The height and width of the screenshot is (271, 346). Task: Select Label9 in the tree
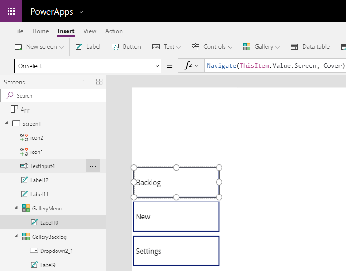pos(48,265)
